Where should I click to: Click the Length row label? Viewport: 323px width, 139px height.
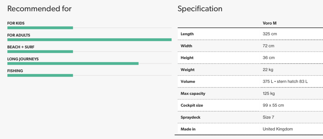click(x=187, y=34)
